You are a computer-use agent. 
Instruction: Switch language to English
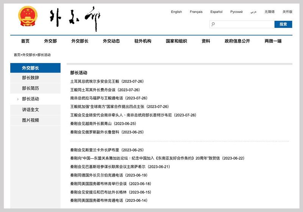tap(176, 12)
